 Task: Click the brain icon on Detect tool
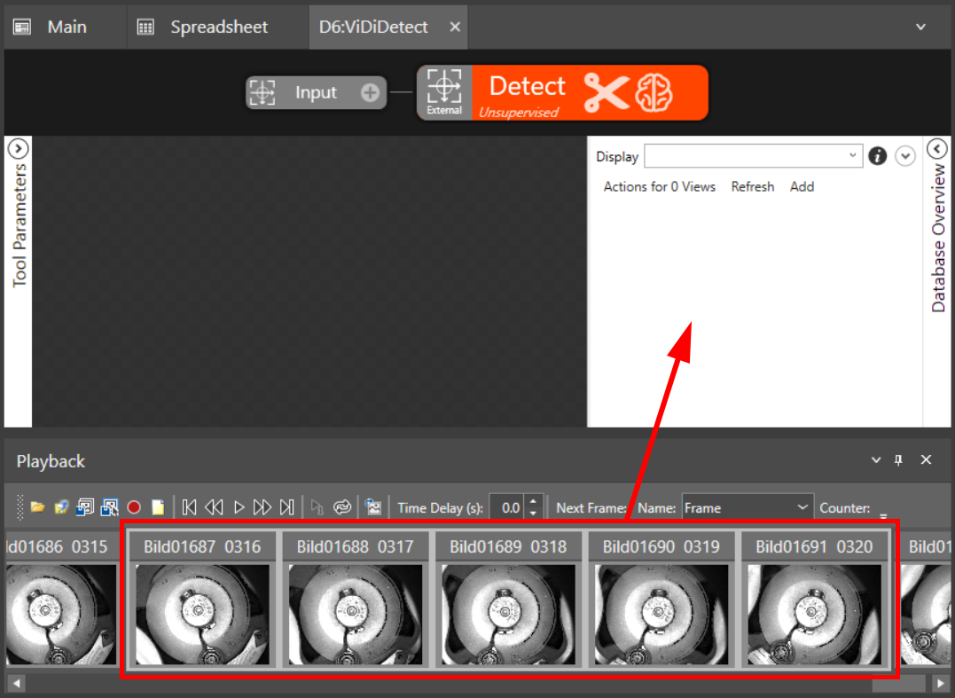[x=654, y=92]
